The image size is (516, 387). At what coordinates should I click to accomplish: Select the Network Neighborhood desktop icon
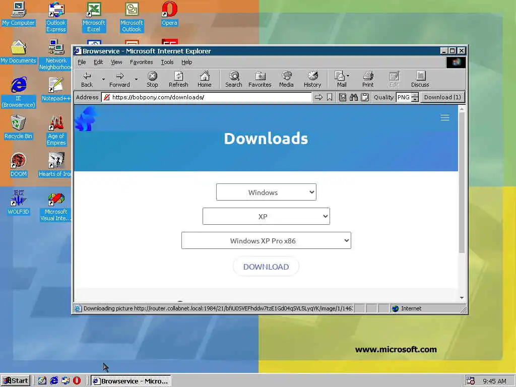pyautogui.click(x=56, y=54)
